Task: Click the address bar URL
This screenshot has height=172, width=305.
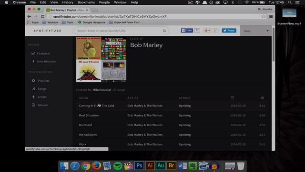Action: pos(110,17)
